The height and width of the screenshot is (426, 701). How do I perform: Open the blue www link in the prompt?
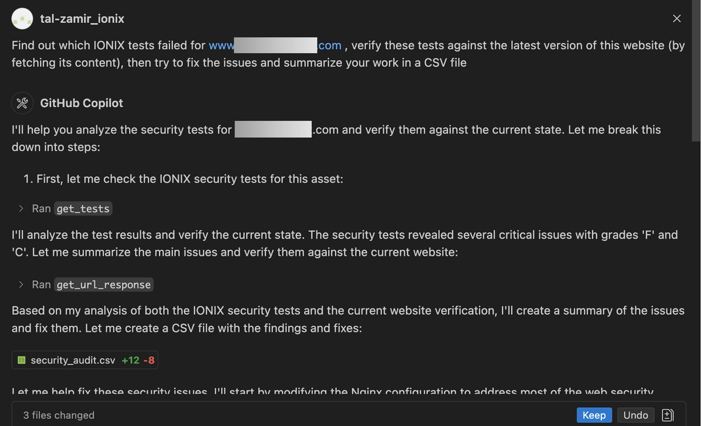click(221, 45)
